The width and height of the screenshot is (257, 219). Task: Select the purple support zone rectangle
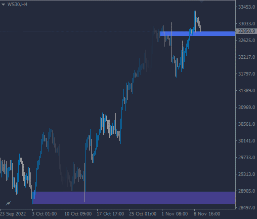pyautogui.click(x=134, y=198)
